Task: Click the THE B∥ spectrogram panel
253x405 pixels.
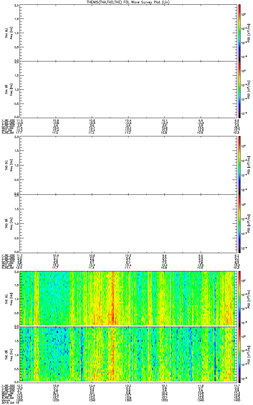Action: pyautogui.click(x=128, y=354)
